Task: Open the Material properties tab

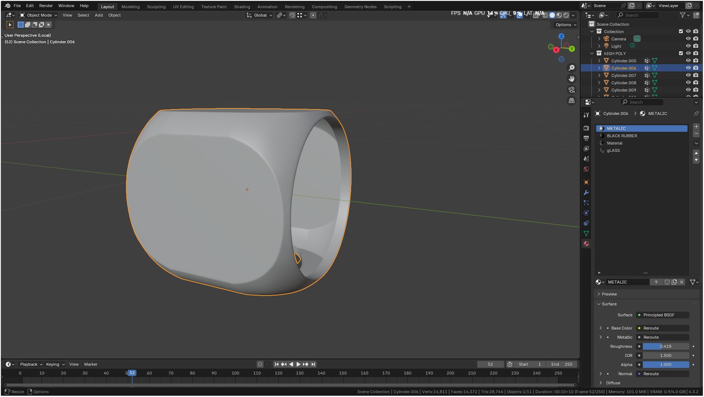Action: (586, 244)
